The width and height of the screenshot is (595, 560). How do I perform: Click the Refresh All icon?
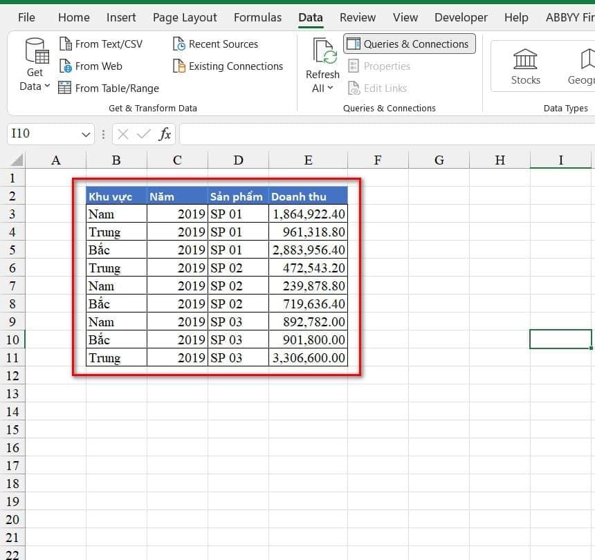pyautogui.click(x=323, y=53)
